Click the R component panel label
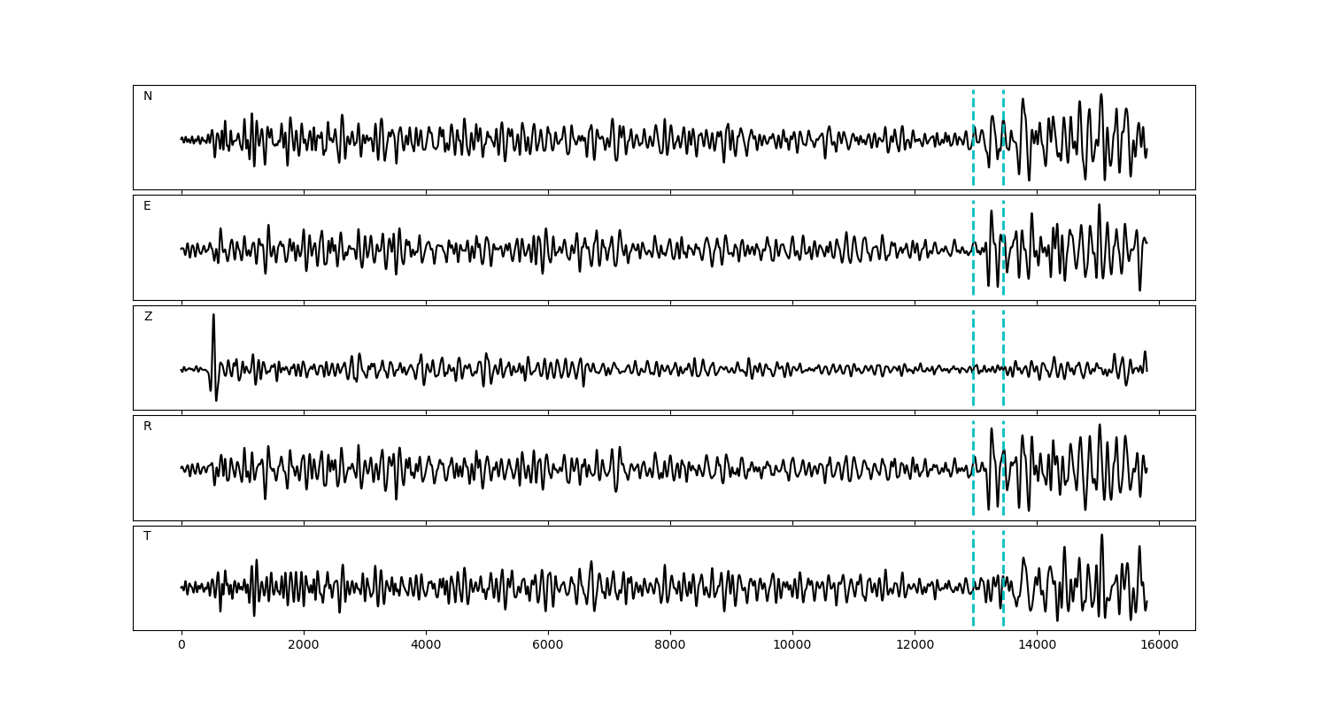Viewport: 1328px width, 708px height. 148,427
